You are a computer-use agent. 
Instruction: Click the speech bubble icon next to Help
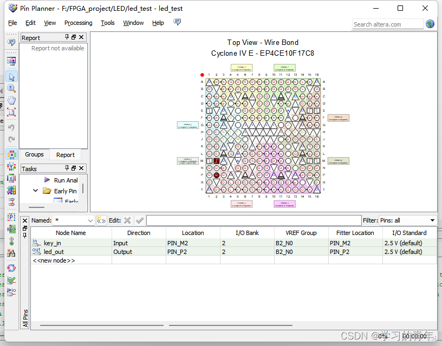pos(177,22)
